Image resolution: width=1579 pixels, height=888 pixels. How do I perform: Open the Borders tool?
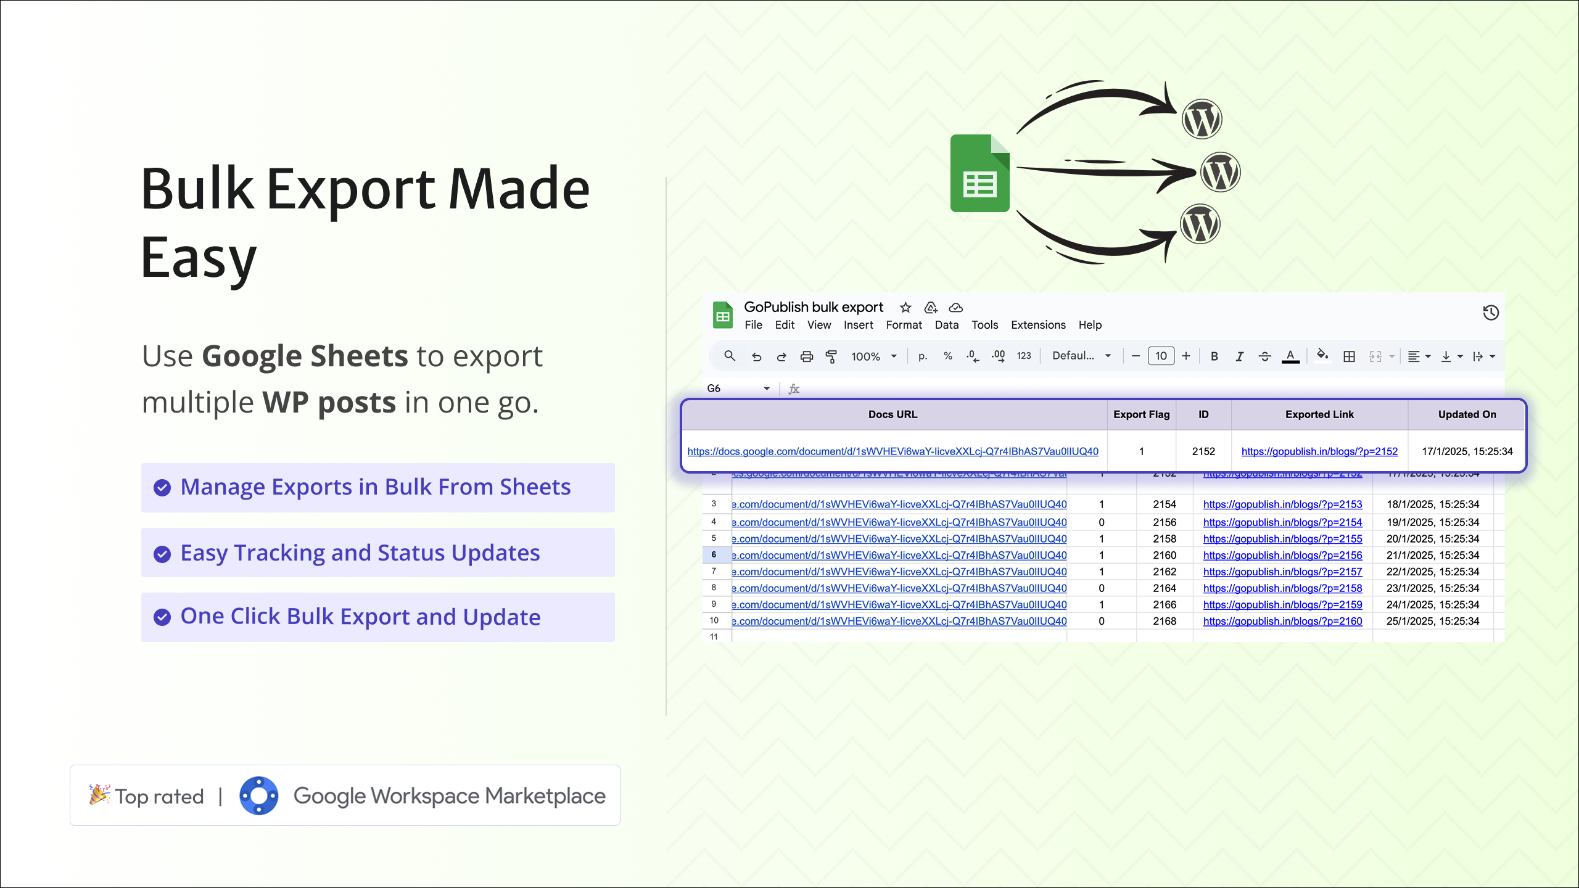[1349, 356]
